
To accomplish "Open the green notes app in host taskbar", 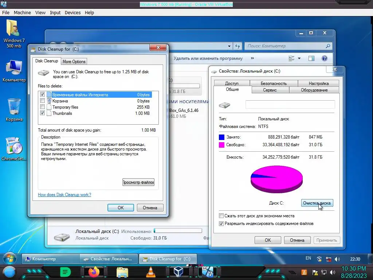I will tap(65, 272).
